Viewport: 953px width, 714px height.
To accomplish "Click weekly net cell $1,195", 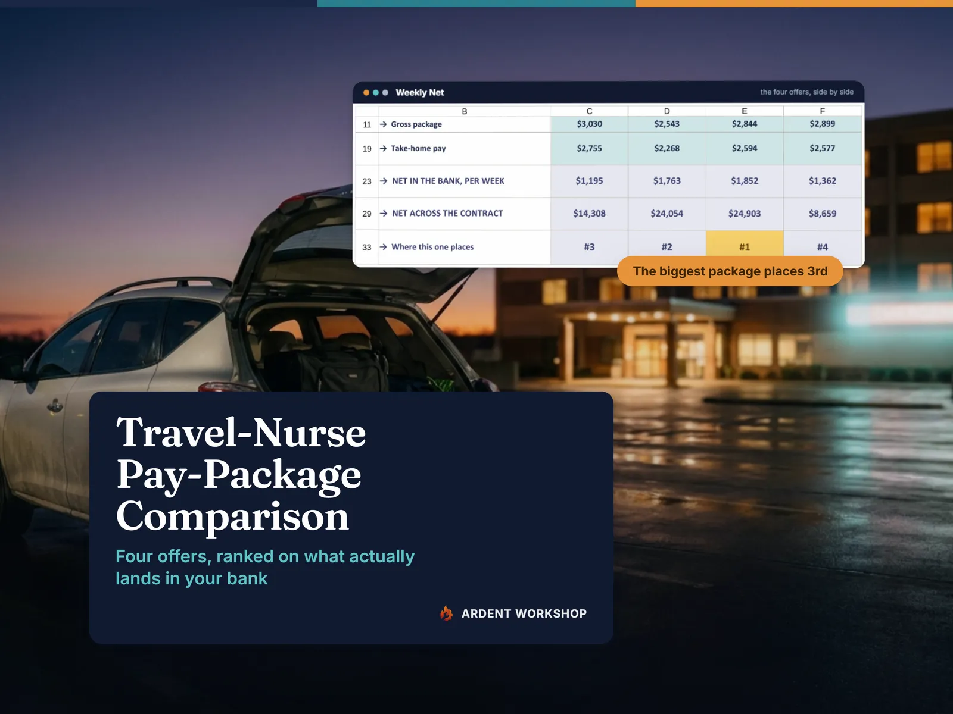I will (589, 181).
